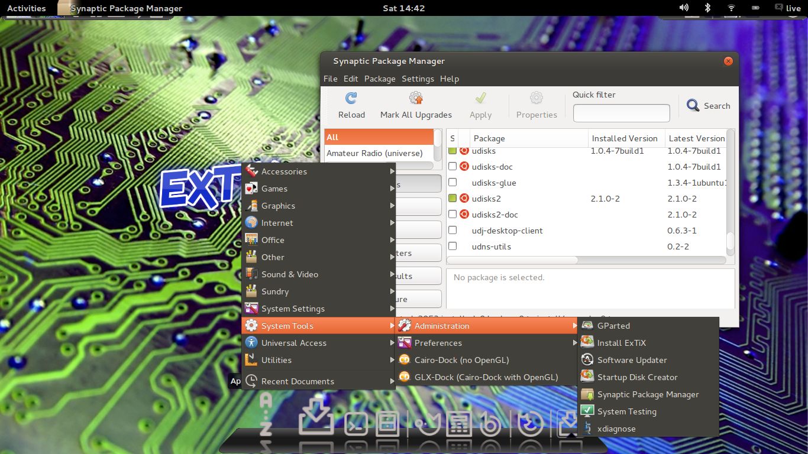The width and height of the screenshot is (808, 454).
Task: Mark the udns-utils package checkbox
Action: point(453,247)
